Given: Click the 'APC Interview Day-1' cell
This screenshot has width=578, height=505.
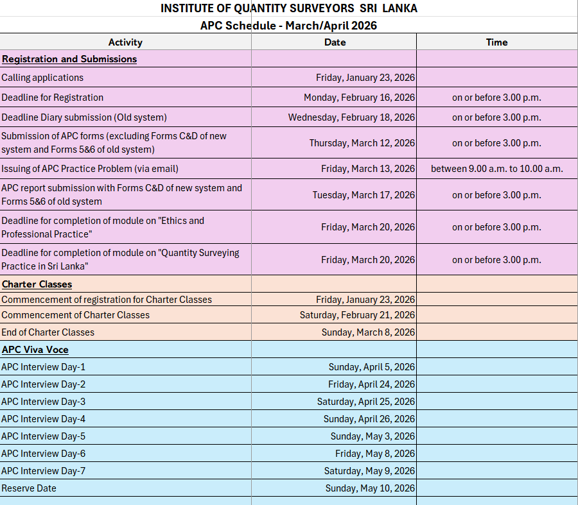Looking at the screenshot, I should [44, 367].
